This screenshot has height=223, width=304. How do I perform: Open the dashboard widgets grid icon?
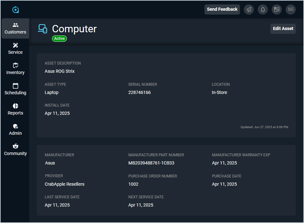tap(277, 9)
